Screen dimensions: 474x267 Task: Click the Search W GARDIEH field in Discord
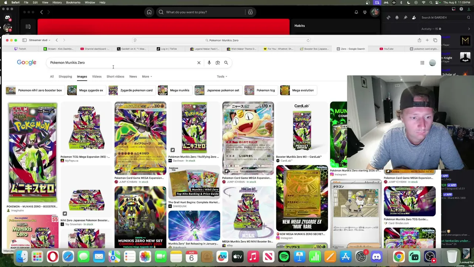(445, 17)
